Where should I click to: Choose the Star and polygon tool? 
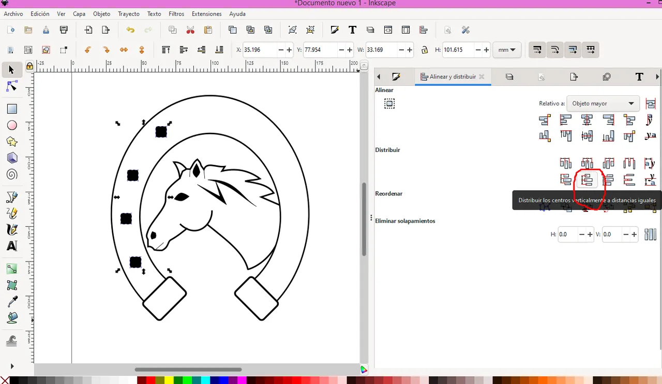tap(11, 142)
